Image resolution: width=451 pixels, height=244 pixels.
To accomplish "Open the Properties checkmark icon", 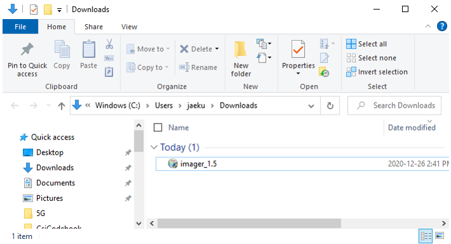I will 298,49.
